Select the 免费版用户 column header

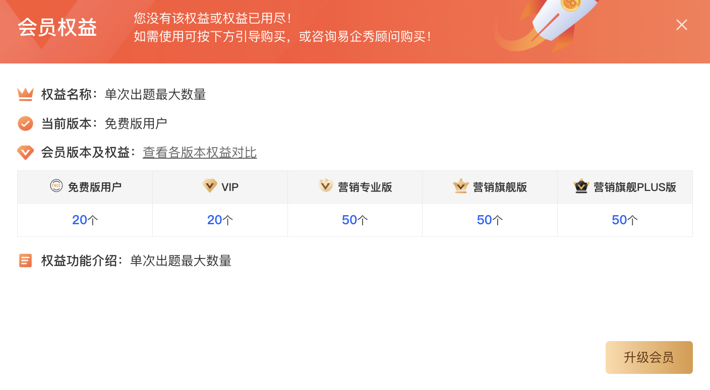pos(85,187)
